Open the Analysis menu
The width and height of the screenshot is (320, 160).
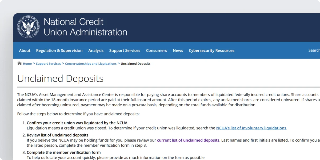[96, 50]
